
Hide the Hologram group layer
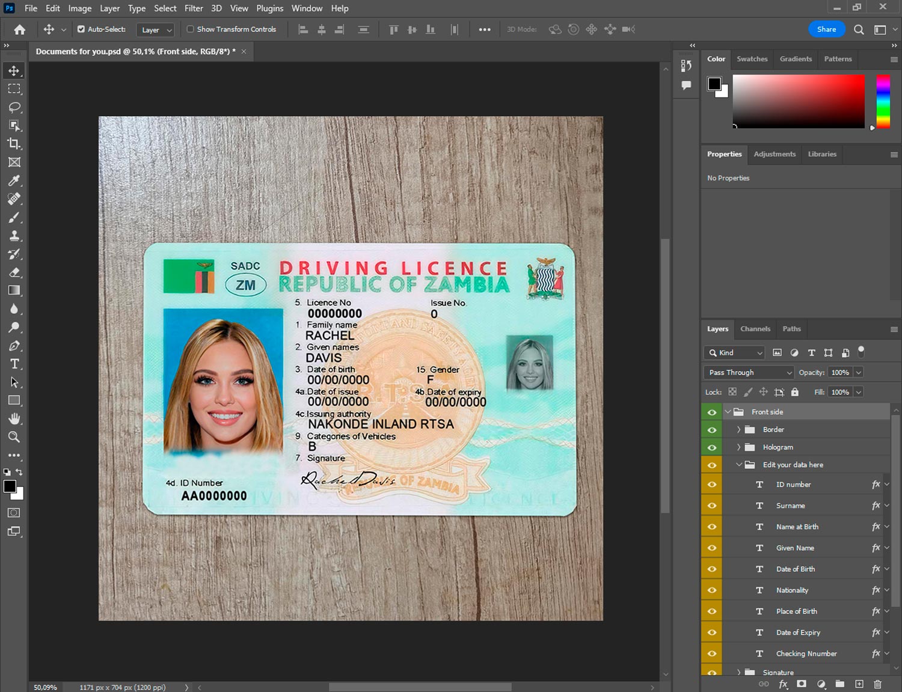pyautogui.click(x=712, y=447)
